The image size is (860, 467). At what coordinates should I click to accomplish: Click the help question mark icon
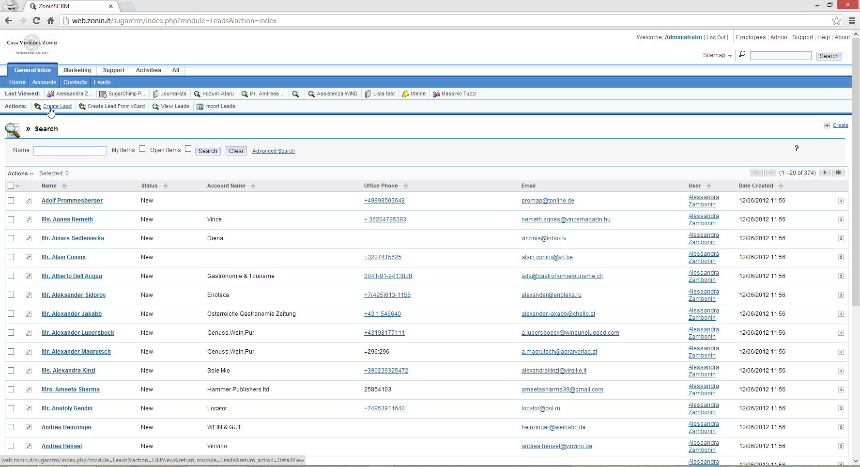point(797,148)
